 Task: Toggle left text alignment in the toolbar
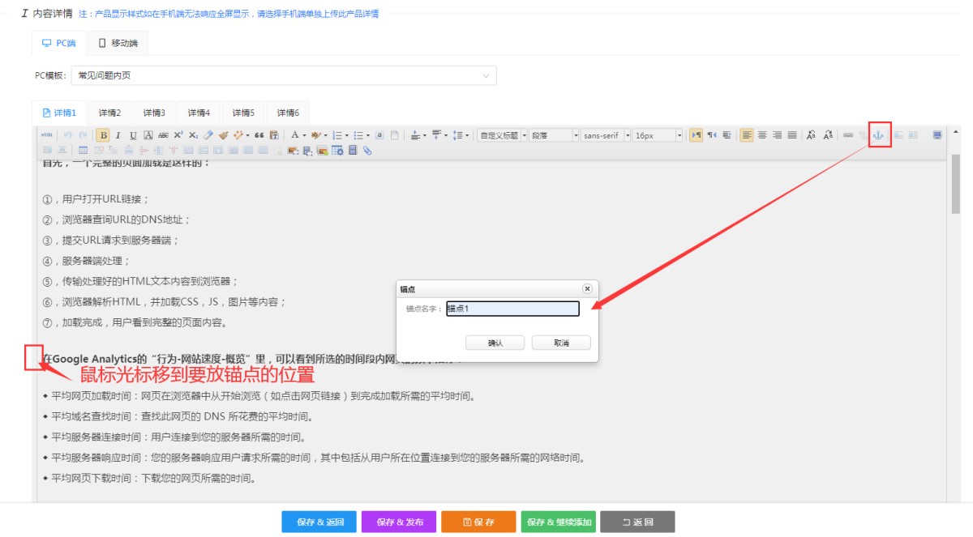tap(747, 135)
